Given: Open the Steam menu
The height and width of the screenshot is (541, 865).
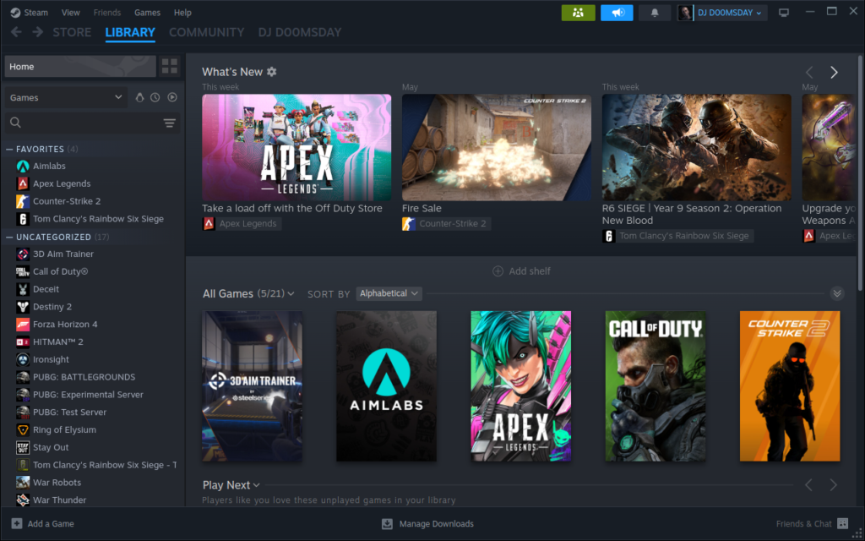Looking at the screenshot, I should pyautogui.click(x=35, y=12).
